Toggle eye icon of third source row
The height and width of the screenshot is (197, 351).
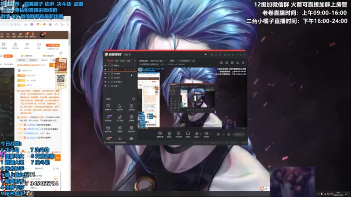[x=105, y=74]
